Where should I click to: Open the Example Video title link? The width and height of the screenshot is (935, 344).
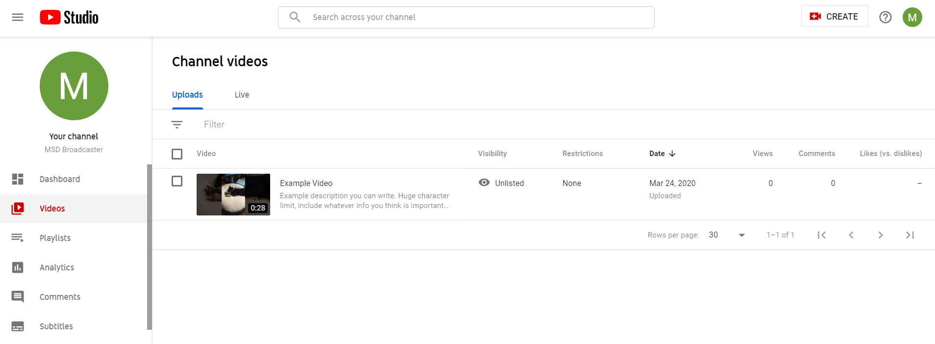306,183
